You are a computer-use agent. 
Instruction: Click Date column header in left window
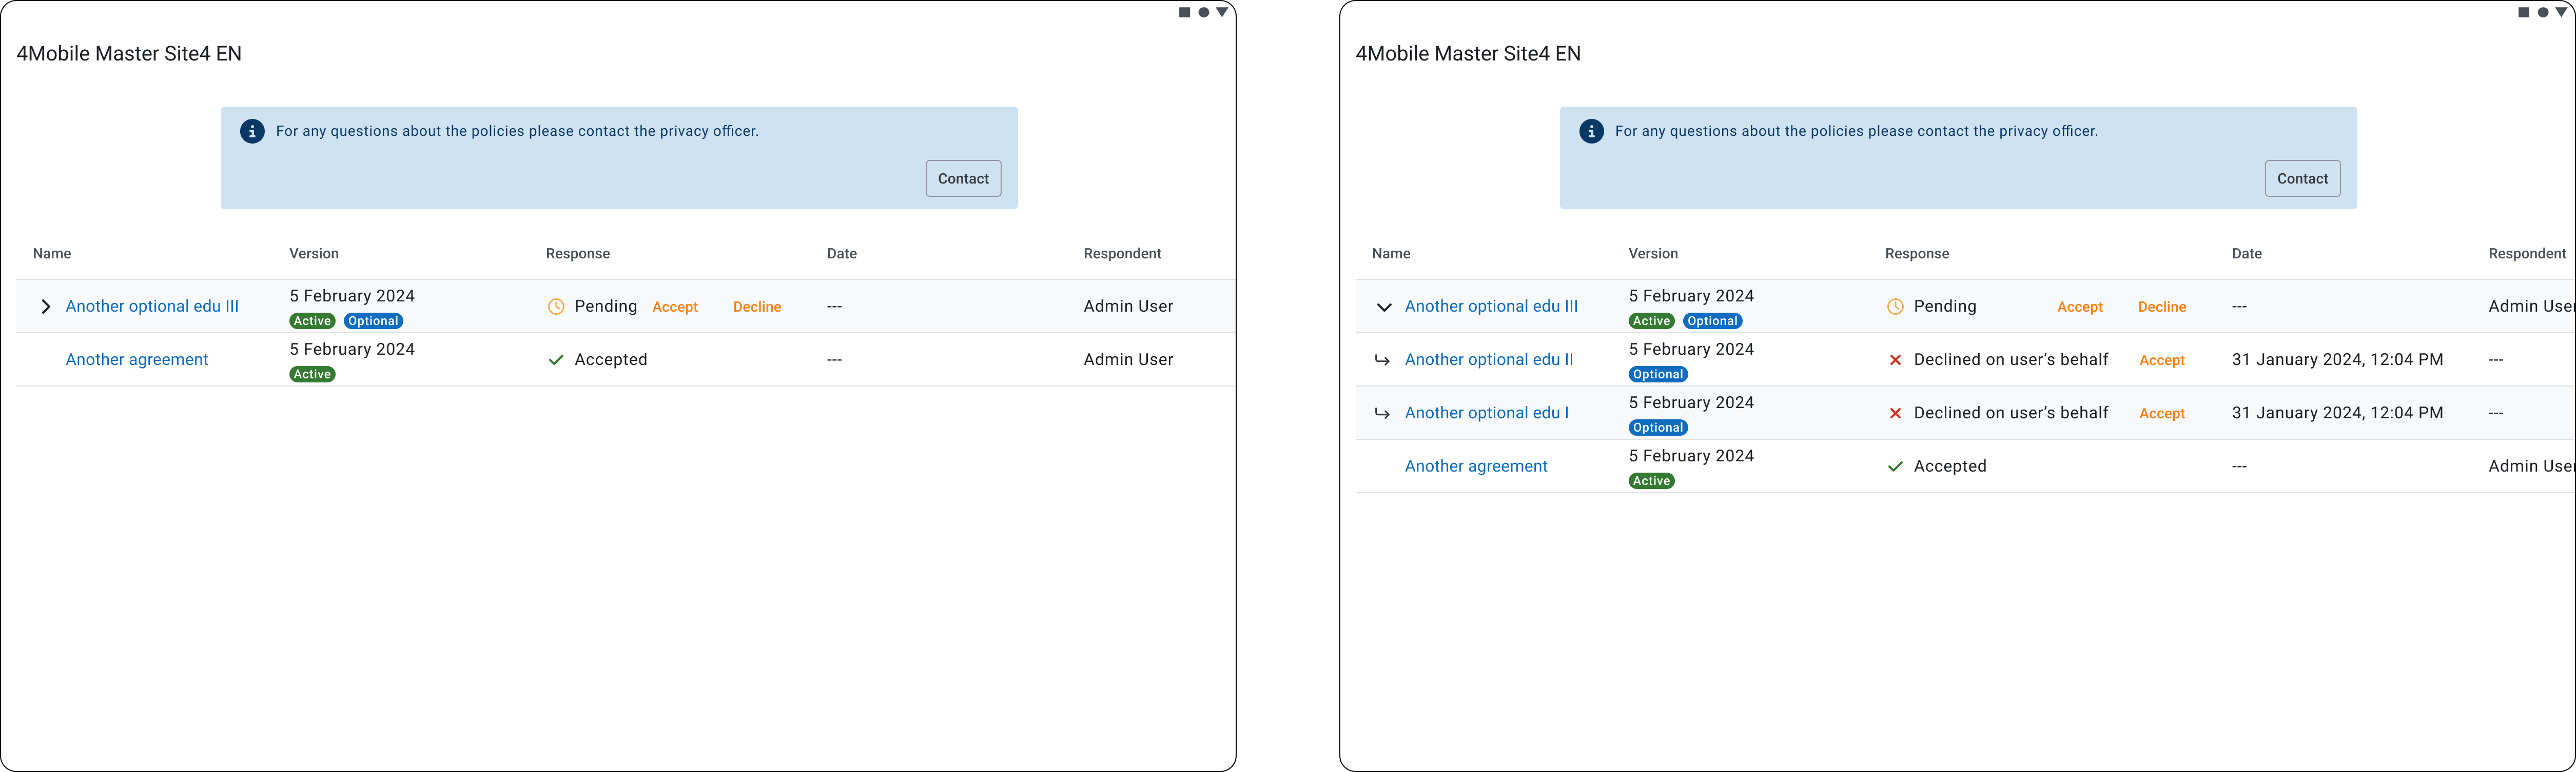842,254
